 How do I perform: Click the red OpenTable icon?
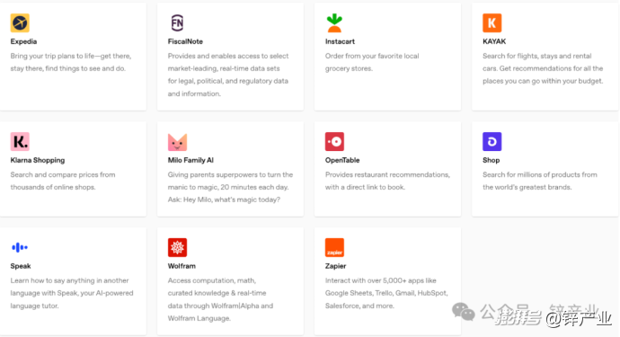(x=334, y=142)
